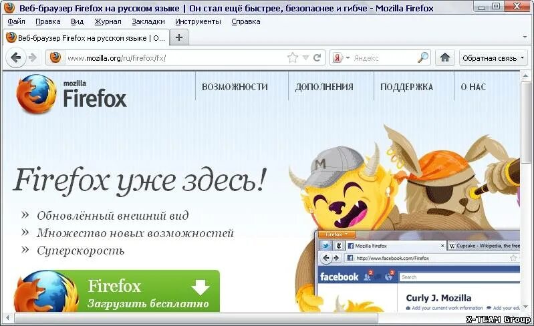The image size is (534, 326).
Task: Click the white download arrow on green button
Action: coord(201,287)
